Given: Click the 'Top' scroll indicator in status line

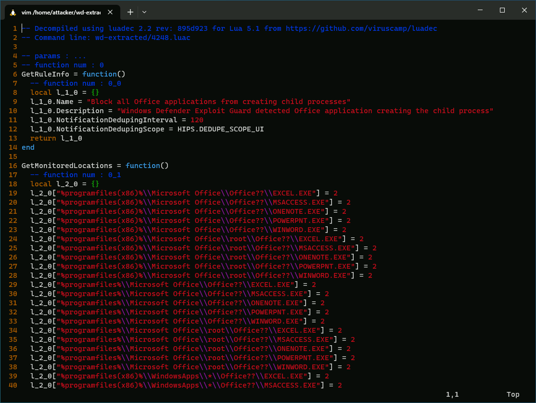Looking at the screenshot, I should click(513, 394).
